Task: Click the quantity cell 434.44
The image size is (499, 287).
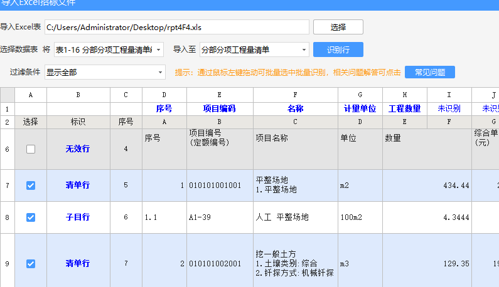Action: (427, 185)
